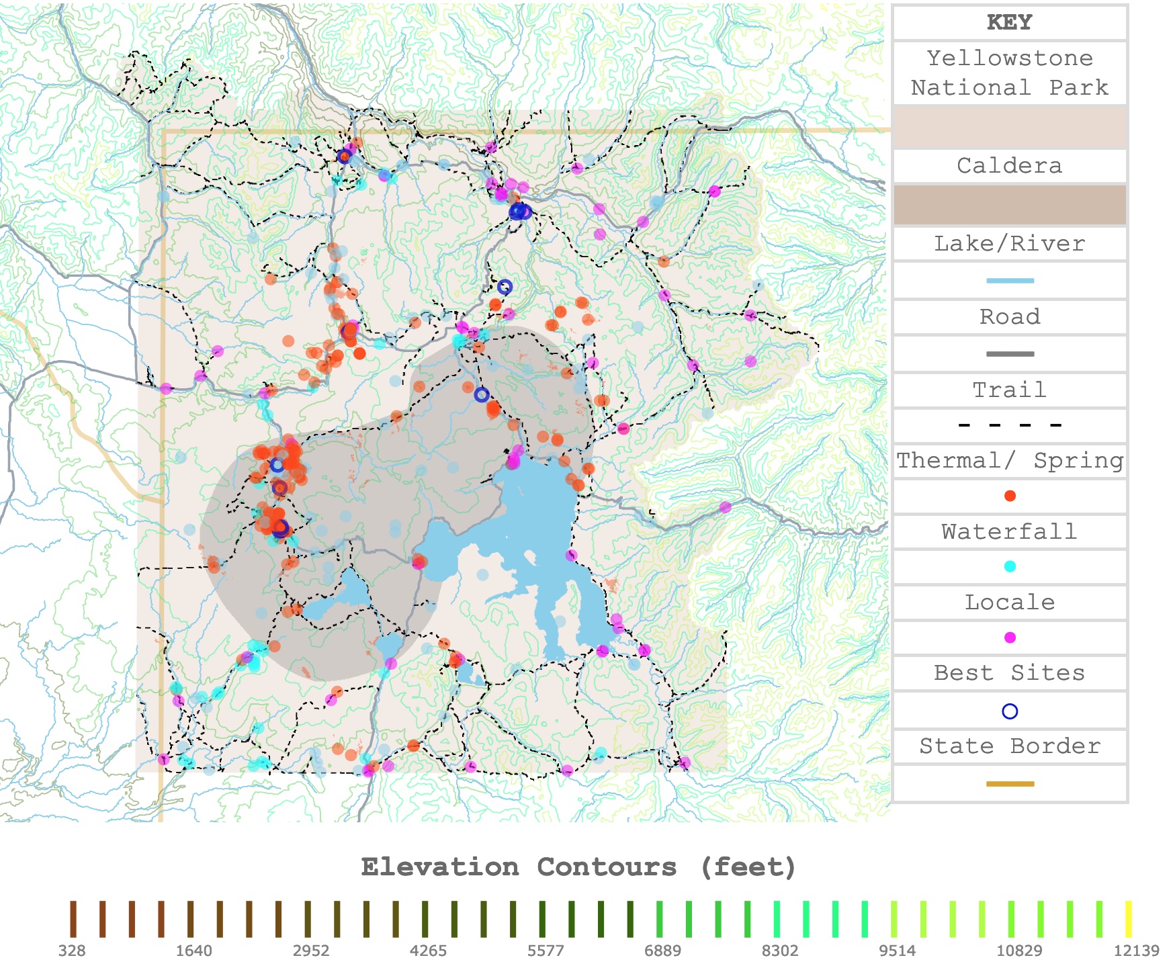Screen dimensions: 1173x966
Task: Click the isolated Best Sites circle near the park center
Action: click(481, 394)
